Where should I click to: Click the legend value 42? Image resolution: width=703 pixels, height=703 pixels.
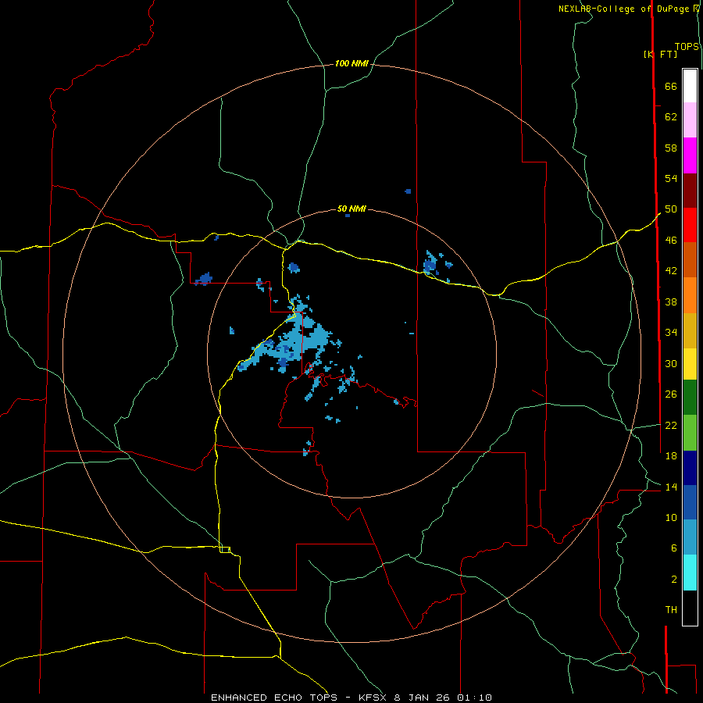coord(671,271)
